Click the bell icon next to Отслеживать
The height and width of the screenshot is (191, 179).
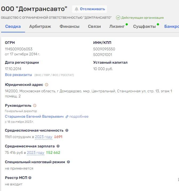coord(76,9)
